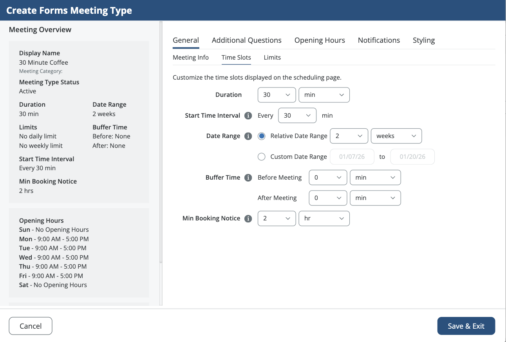This screenshot has height=342, width=506.
Task: Click the Meeting Overview panel scrollbar
Action: pos(161,141)
